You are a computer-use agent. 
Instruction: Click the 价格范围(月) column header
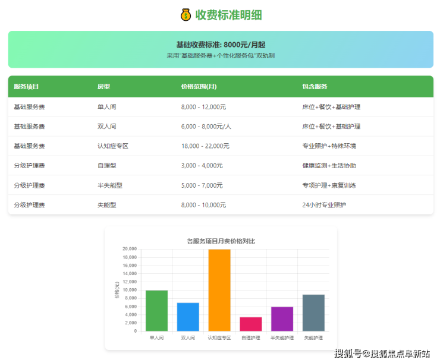tap(199, 87)
